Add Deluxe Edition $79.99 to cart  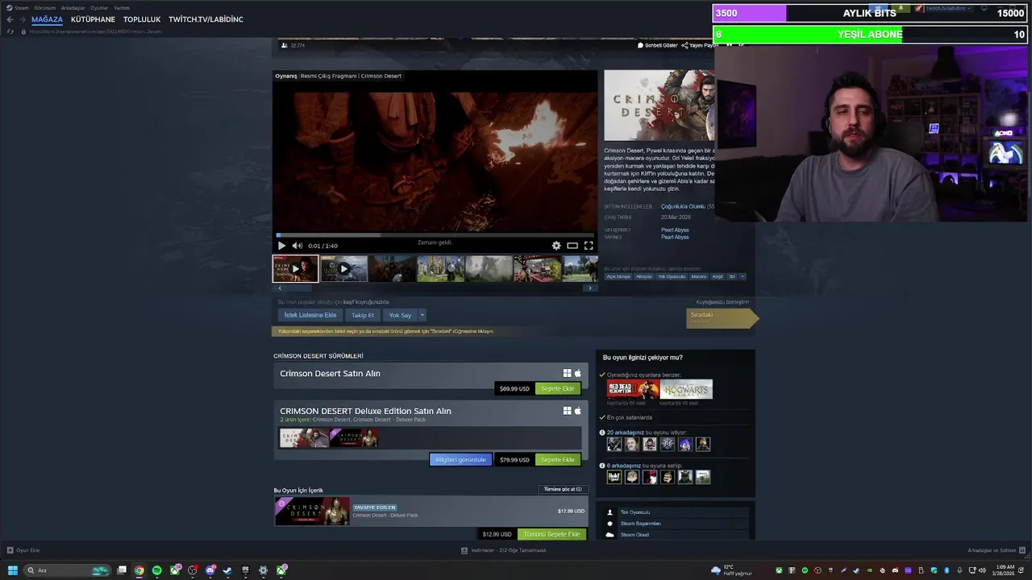click(x=558, y=459)
